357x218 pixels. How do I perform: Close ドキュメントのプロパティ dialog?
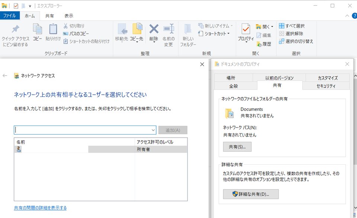pyautogui.click(x=347, y=64)
